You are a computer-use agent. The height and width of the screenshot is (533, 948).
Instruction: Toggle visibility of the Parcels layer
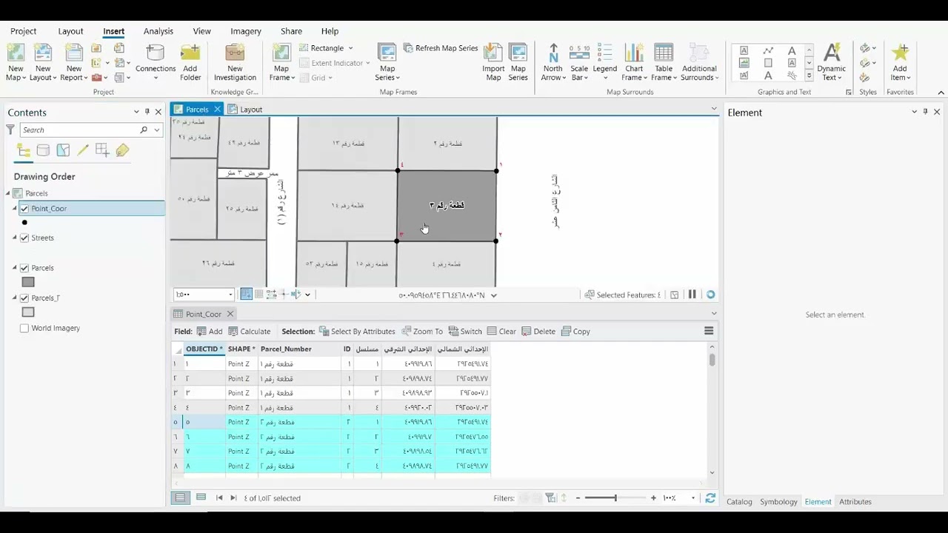pos(24,268)
